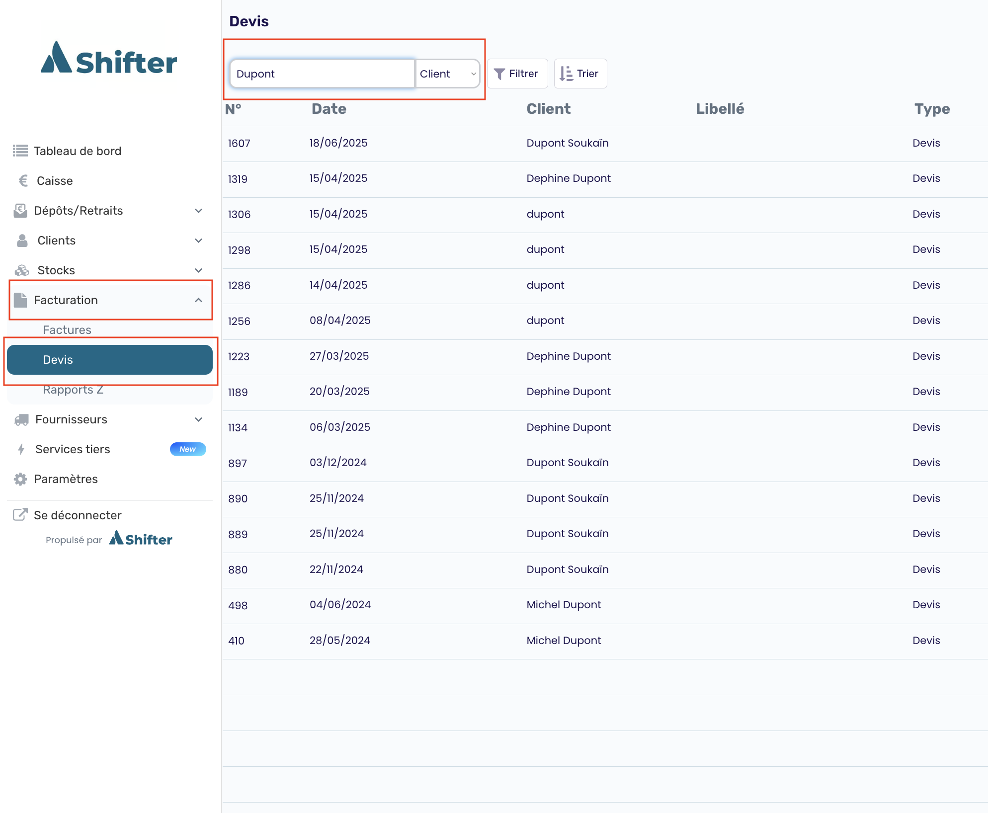
Task: Click the Propulsé par Shifter logo
Action: point(141,539)
